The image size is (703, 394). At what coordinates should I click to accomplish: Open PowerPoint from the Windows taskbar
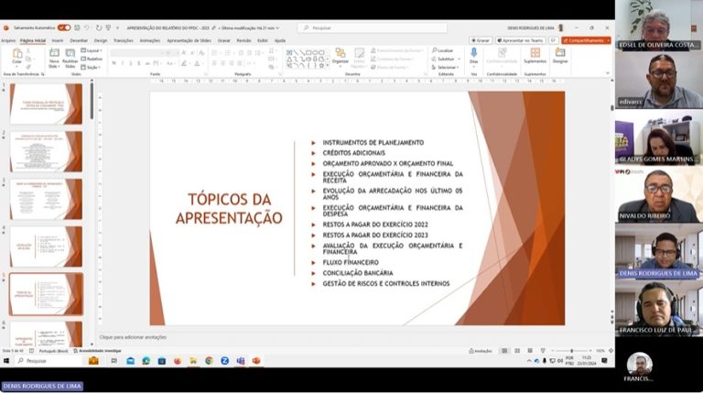(x=256, y=361)
